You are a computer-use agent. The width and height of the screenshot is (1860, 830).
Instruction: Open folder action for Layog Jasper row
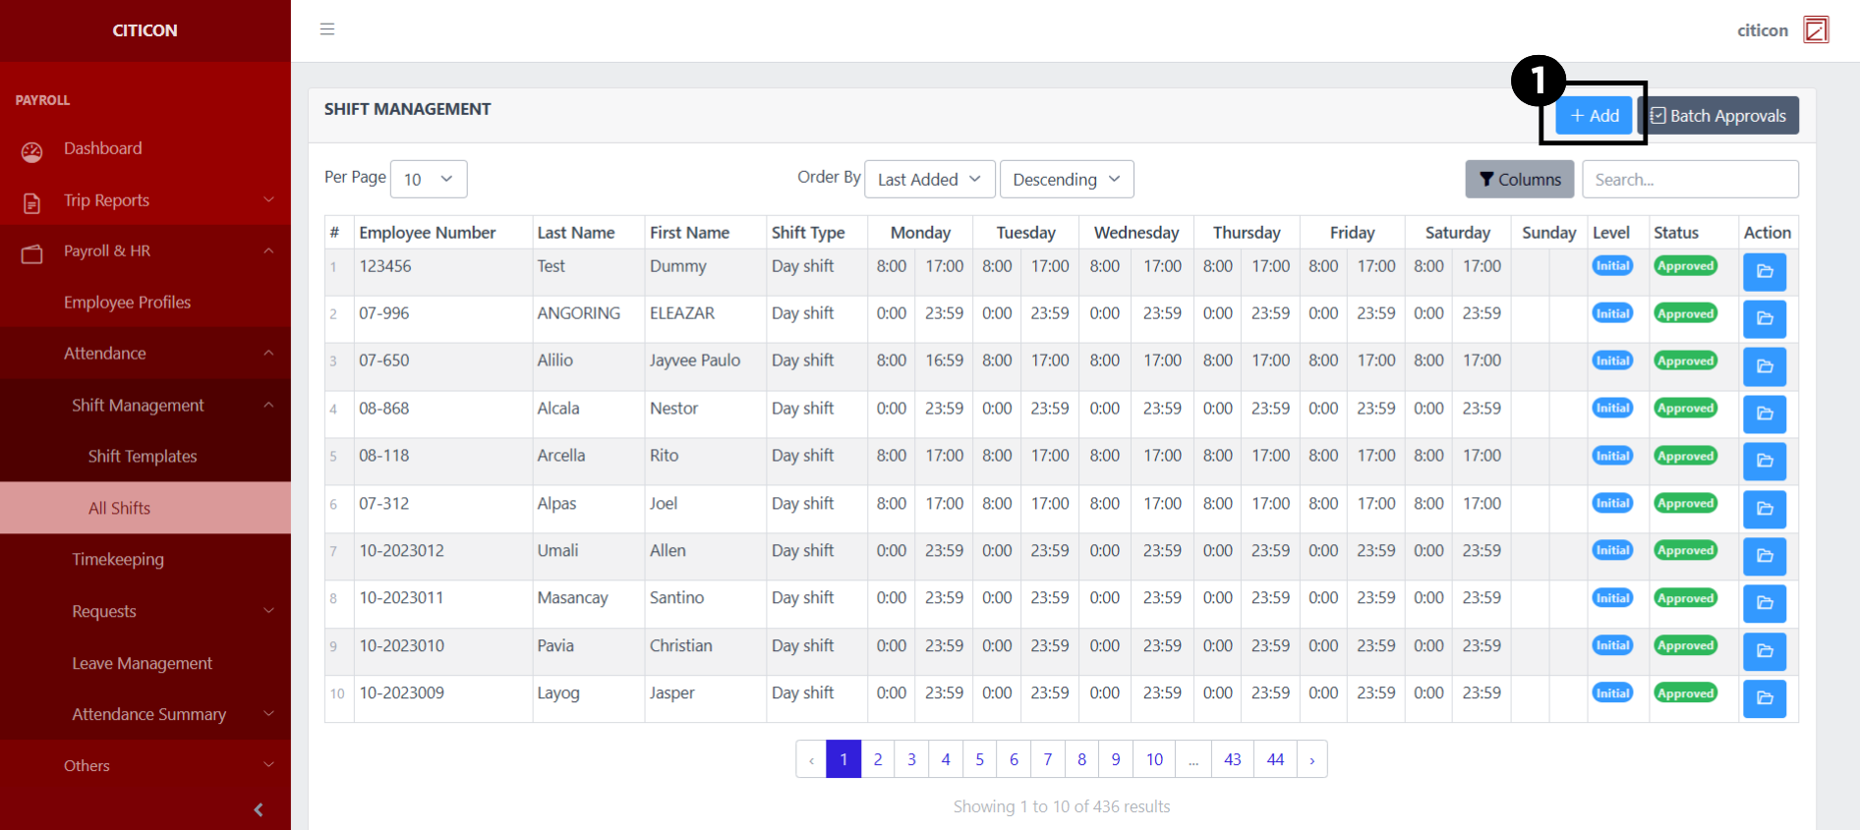coord(1764,698)
